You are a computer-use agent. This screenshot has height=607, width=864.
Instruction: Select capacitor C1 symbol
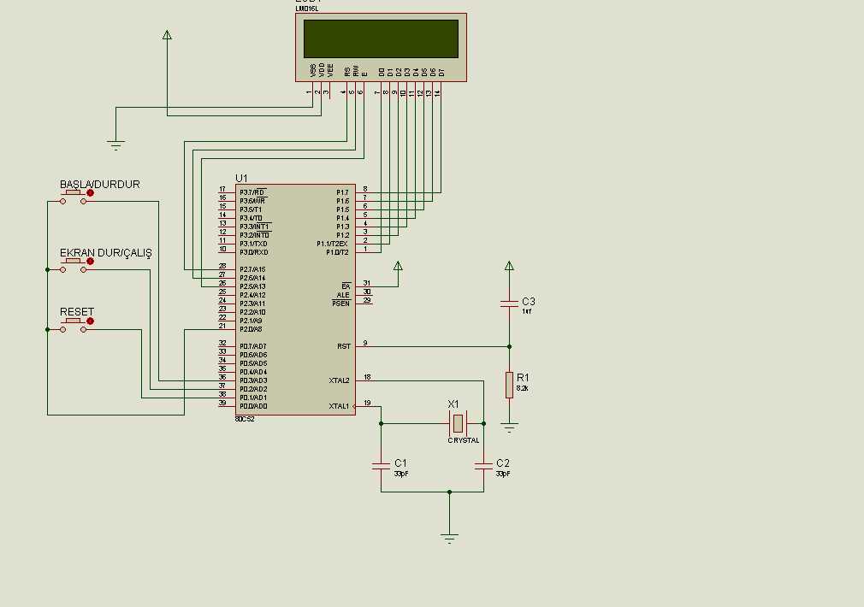381,466
